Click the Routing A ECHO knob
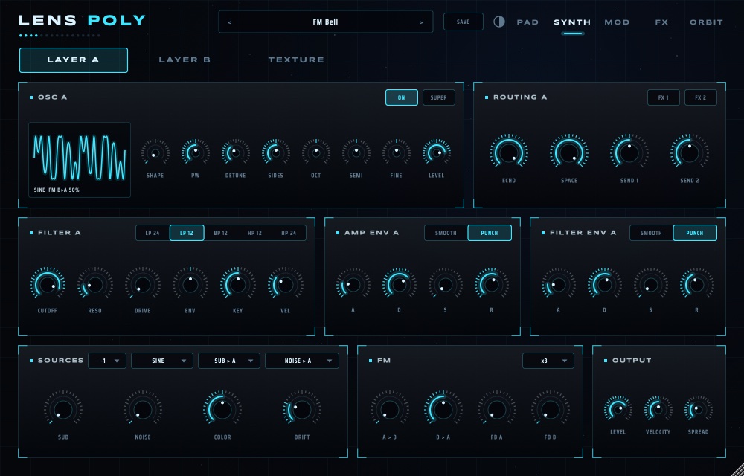The height and width of the screenshot is (476, 744). point(509,152)
